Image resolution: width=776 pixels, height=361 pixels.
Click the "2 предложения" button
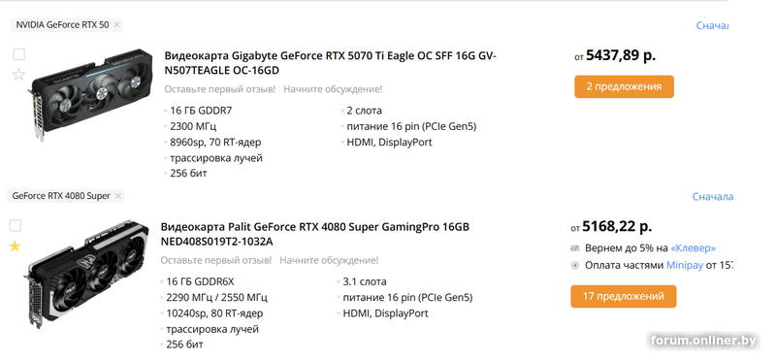click(x=624, y=86)
